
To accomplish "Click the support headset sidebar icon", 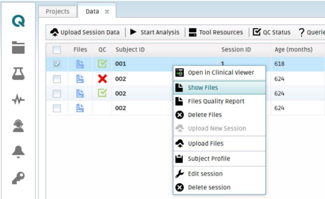I will pos(18,126).
